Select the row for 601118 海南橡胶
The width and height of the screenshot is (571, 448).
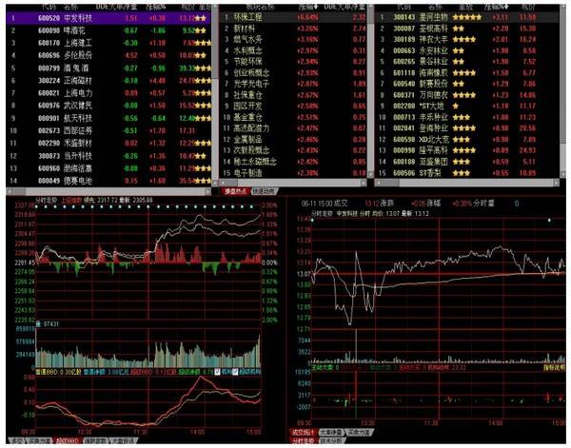[x=467, y=73]
